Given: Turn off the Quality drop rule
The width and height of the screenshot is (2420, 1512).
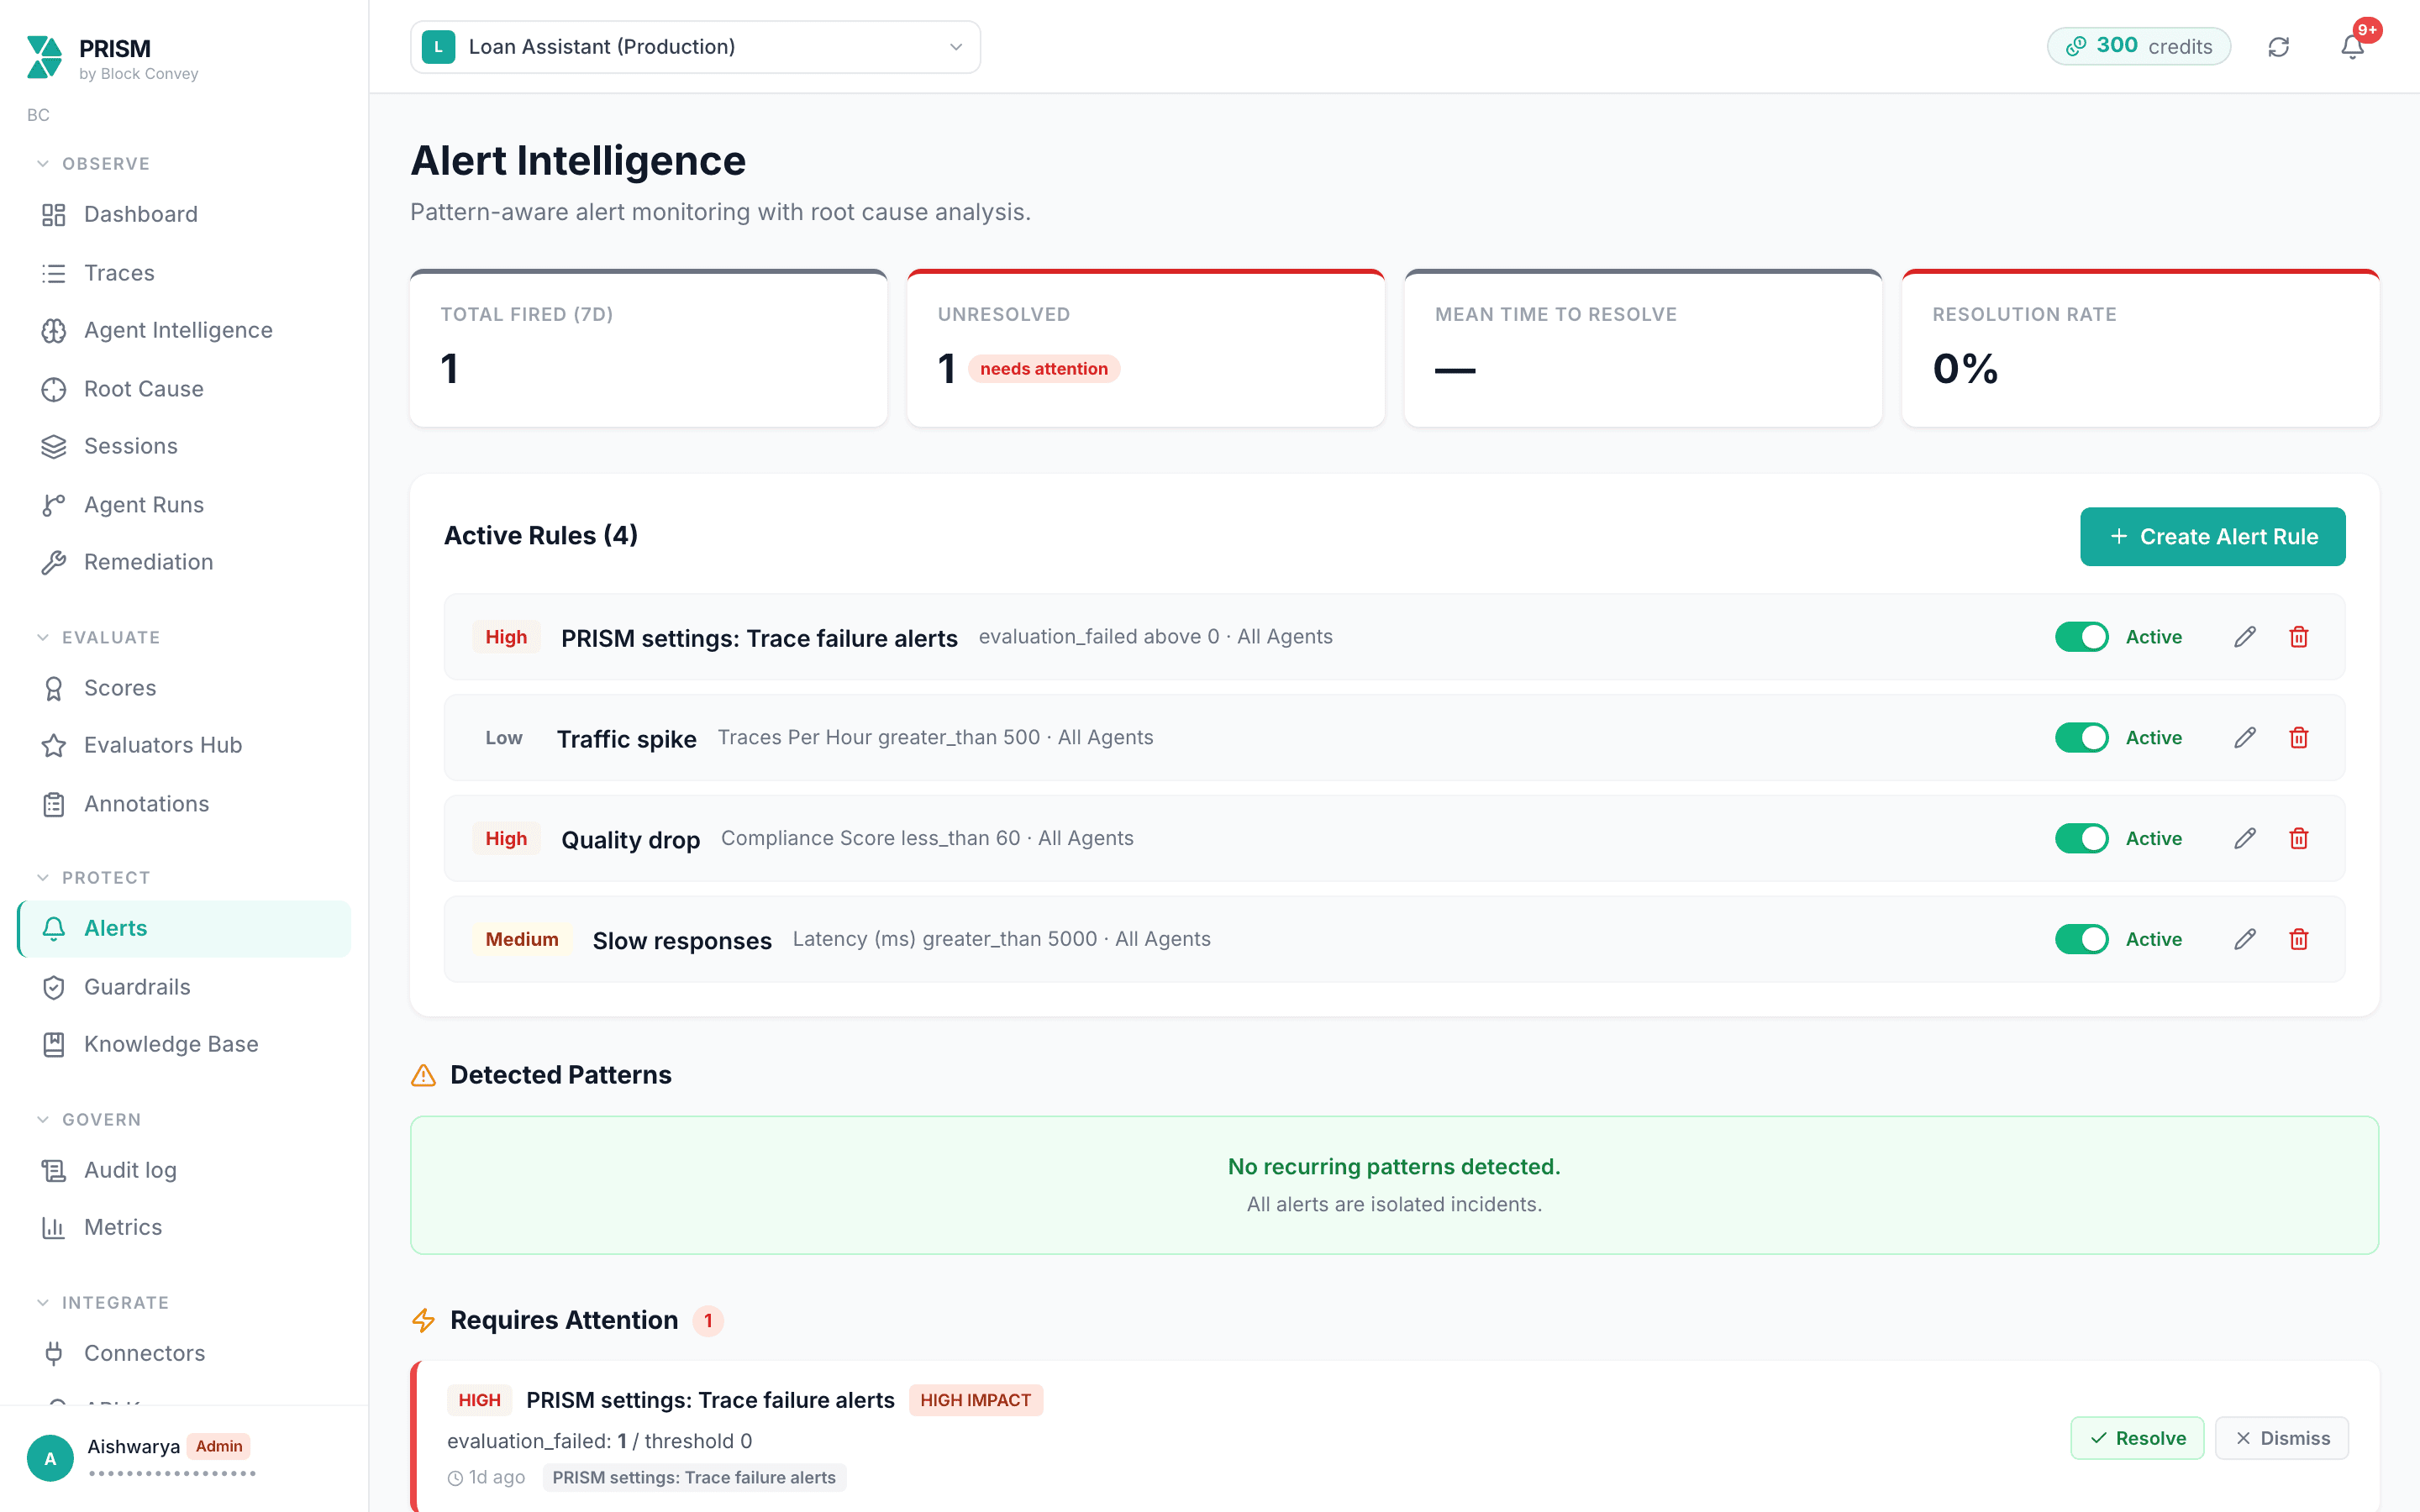Looking at the screenshot, I should [x=2082, y=839].
